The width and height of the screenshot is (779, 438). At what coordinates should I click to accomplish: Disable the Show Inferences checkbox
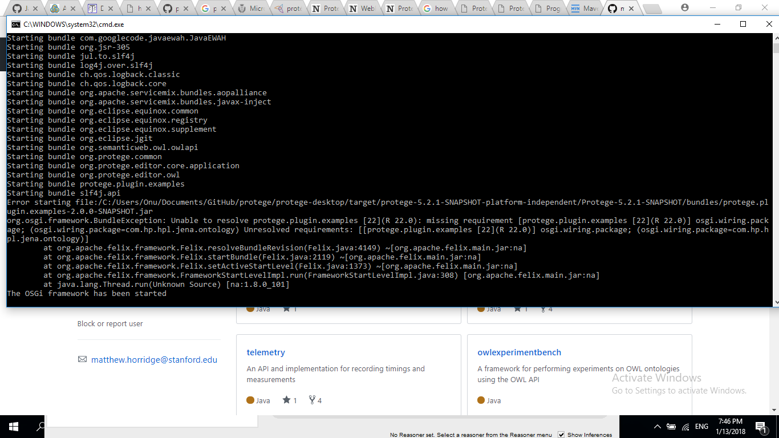561,434
